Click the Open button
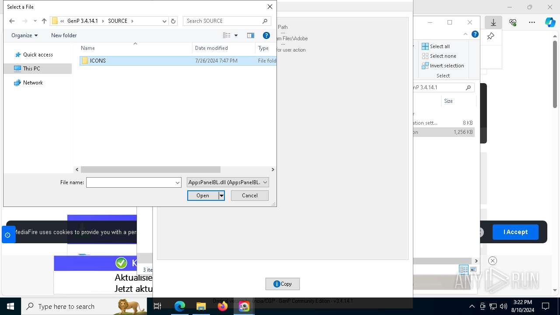560x315 pixels. click(203, 196)
